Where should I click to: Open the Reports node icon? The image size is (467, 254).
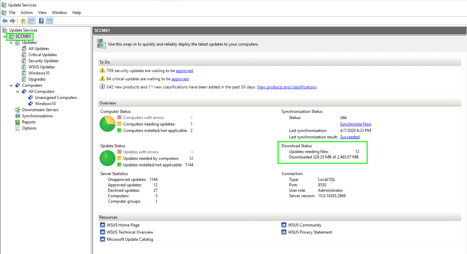tap(18, 122)
